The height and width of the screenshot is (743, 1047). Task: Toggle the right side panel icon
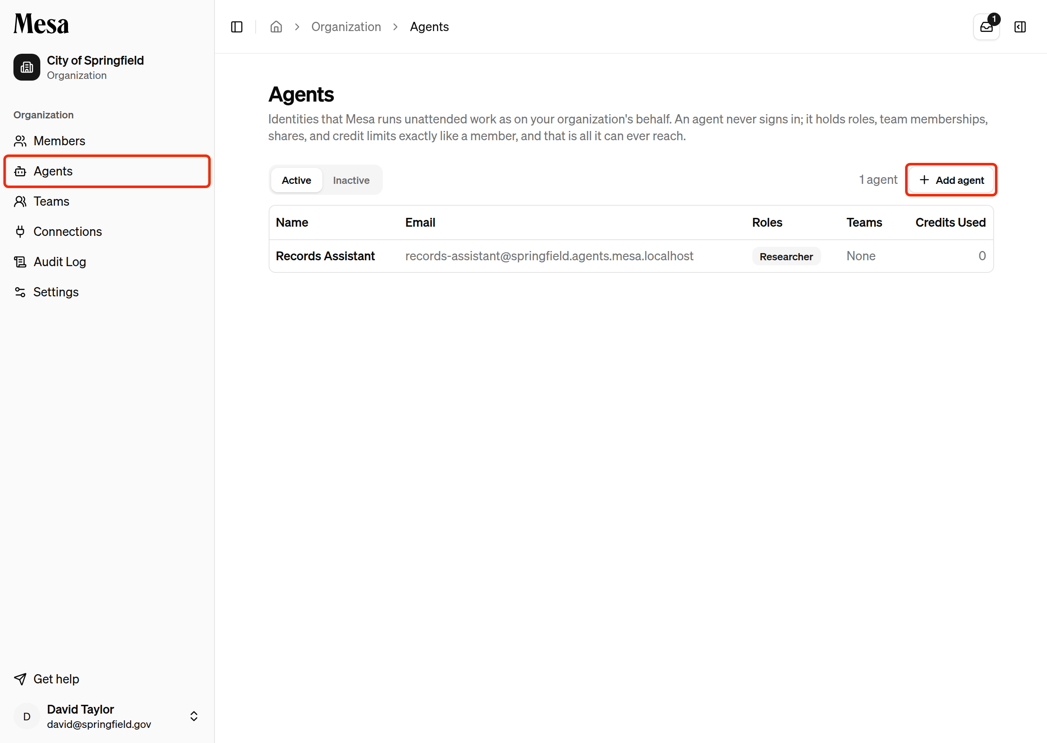[1020, 27]
